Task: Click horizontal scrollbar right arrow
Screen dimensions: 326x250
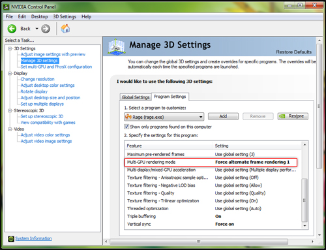Action: coord(312,242)
